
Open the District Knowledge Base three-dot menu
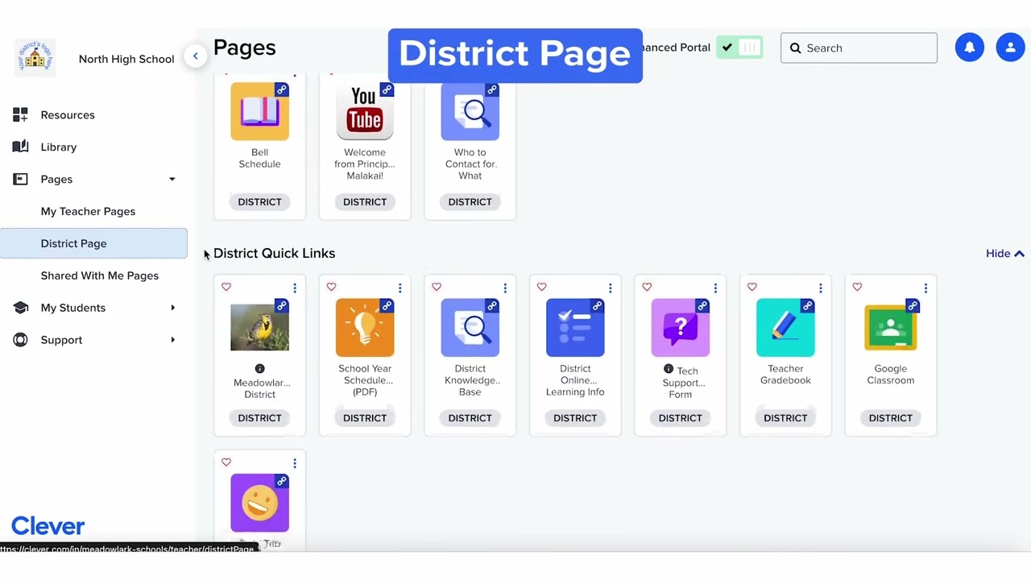pos(505,288)
